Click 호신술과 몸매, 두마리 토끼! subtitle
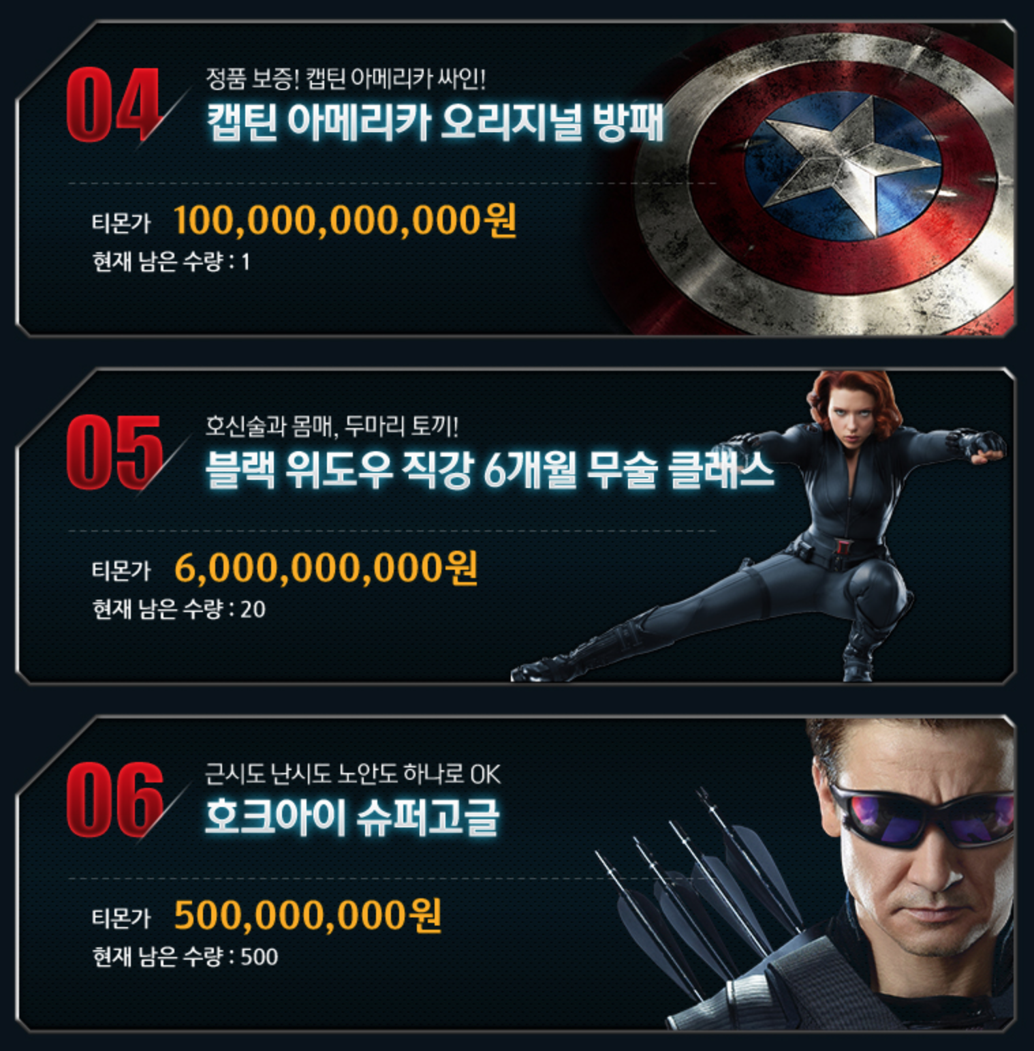 [x=332, y=427]
